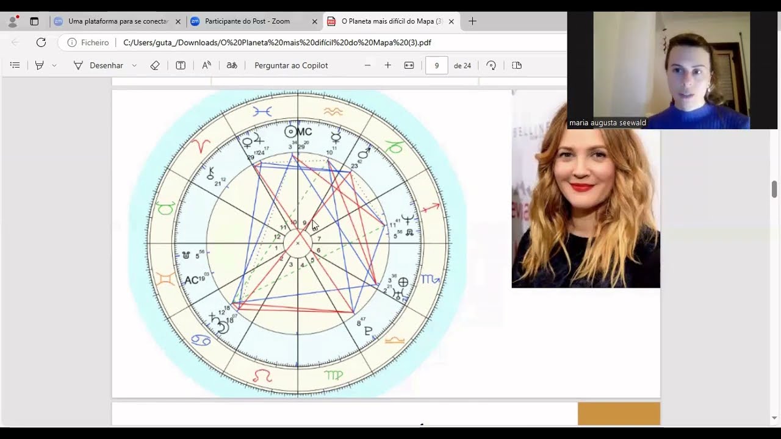Click the vertical scrollbar thumb

coord(774,189)
